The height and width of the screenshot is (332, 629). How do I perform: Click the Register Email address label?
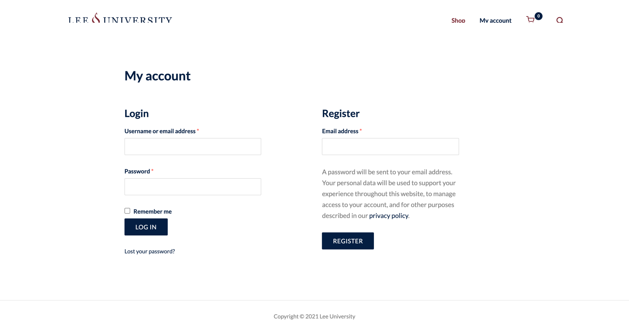(340, 131)
